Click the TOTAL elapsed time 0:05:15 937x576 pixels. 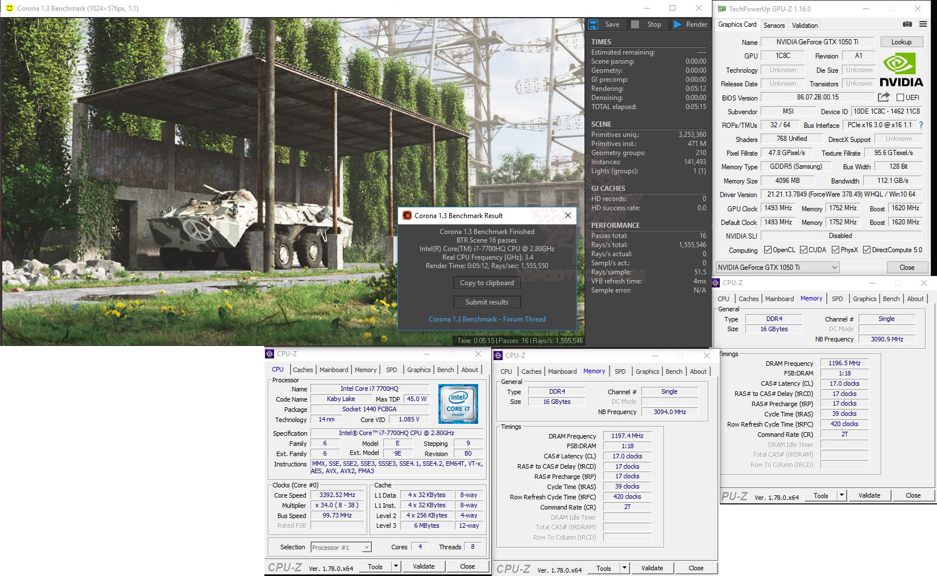tap(696, 107)
